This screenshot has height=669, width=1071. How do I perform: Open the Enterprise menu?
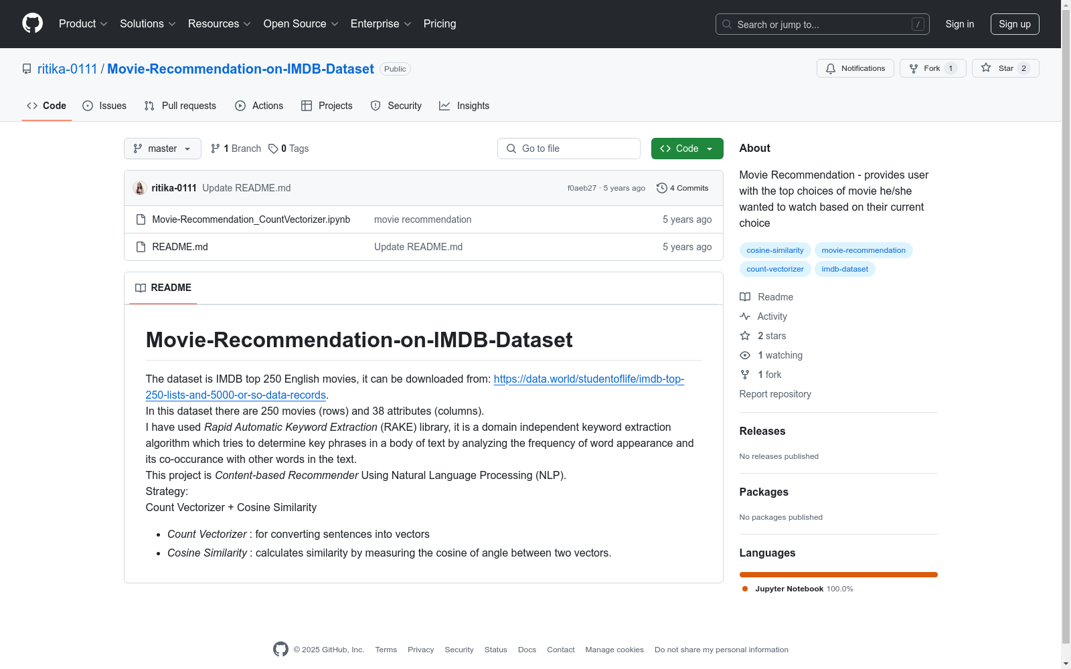point(381,23)
